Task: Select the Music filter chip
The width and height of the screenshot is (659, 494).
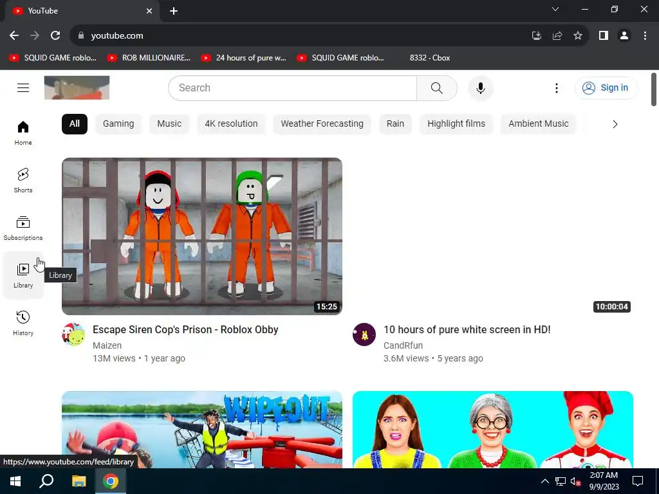Action: pyautogui.click(x=169, y=124)
